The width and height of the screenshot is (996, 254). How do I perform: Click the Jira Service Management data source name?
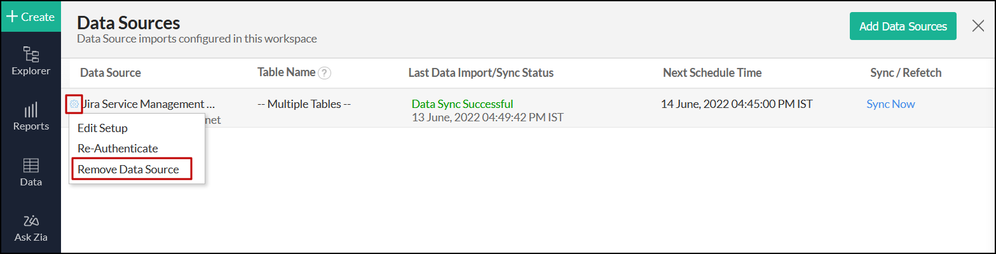[x=149, y=104]
